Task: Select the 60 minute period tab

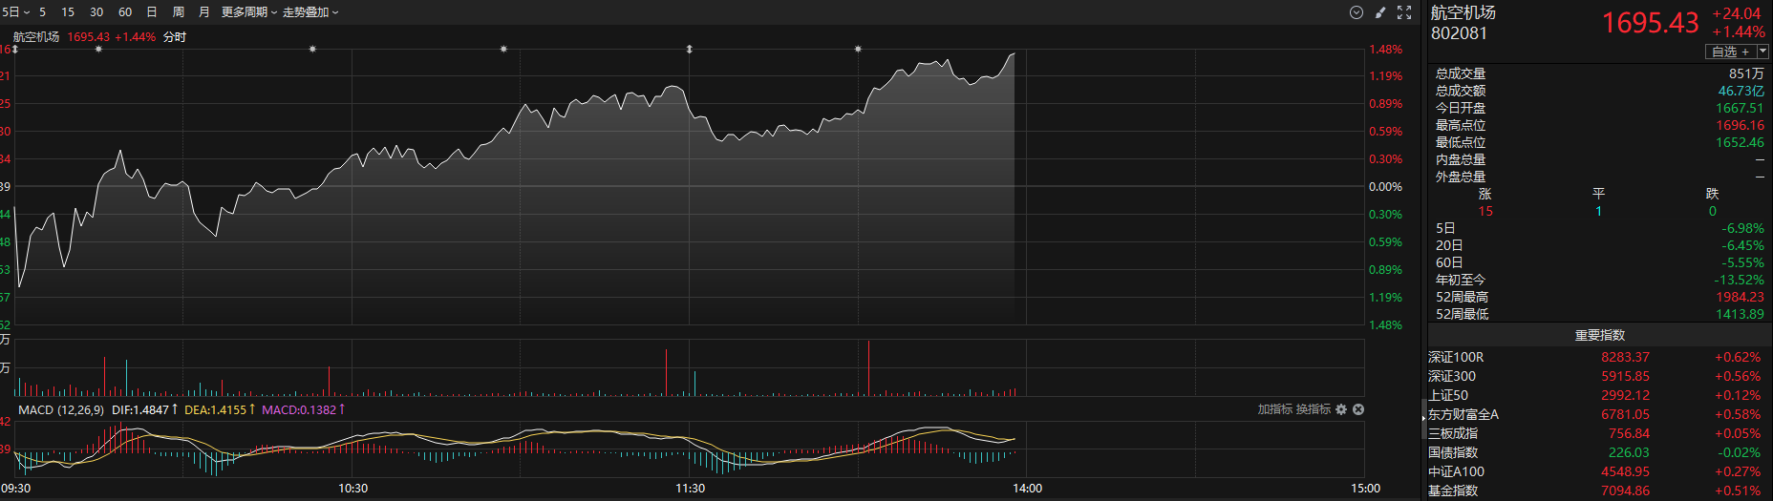Action: (125, 12)
